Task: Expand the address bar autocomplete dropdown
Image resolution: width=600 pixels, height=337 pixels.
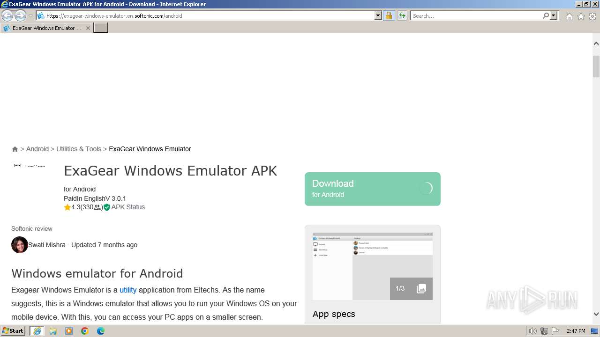Action: pos(378,15)
